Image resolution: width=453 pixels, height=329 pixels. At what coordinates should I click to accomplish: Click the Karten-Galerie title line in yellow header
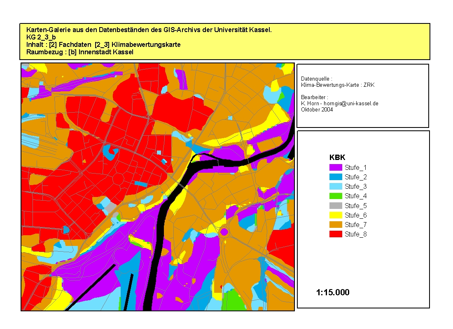[149, 30]
